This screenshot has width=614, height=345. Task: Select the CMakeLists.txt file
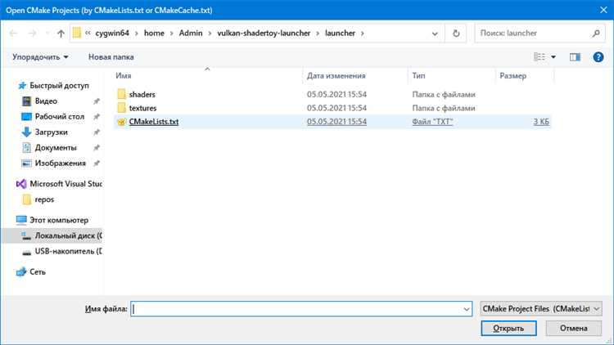(x=154, y=122)
